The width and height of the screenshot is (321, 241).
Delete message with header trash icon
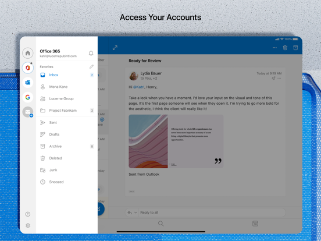pos(285,48)
